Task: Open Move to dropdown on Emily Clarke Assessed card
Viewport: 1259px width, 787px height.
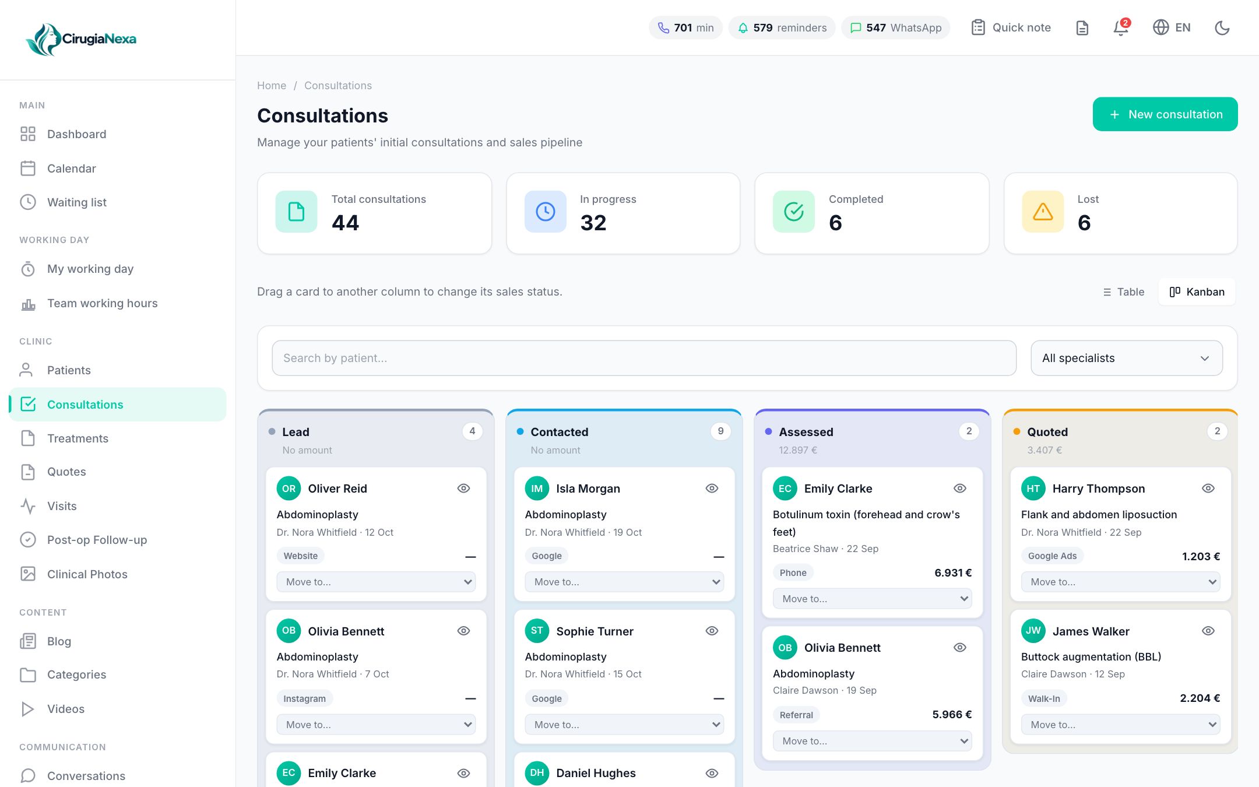Action: pos(872,599)
